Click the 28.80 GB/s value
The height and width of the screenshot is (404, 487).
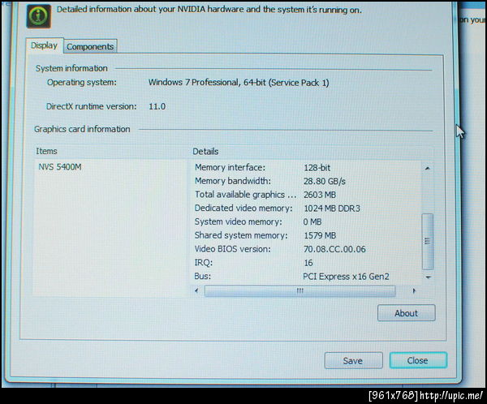point(324,182)
